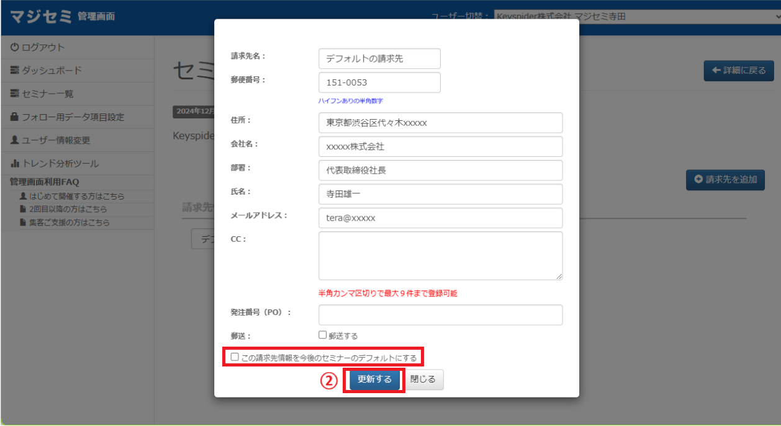
Task: Click the 更新する update button
Action: pyautogui.click(x=374, y=379)
